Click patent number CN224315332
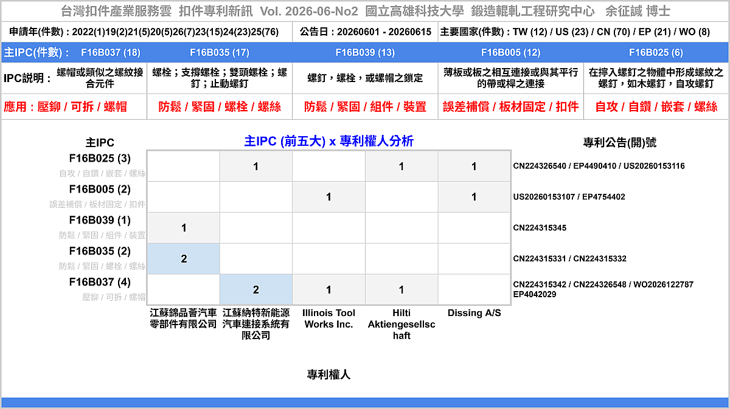730x409 pixels. click(x=600, y=259)
